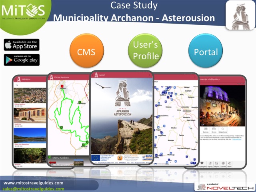
Task: Click the sales@mitostravelguides.com email address
Action: pos(33,189)
